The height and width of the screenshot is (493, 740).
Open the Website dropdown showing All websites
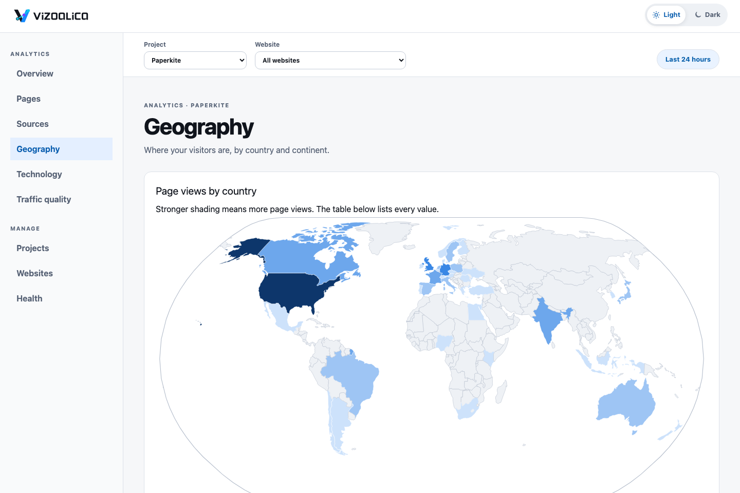point(330,60)
